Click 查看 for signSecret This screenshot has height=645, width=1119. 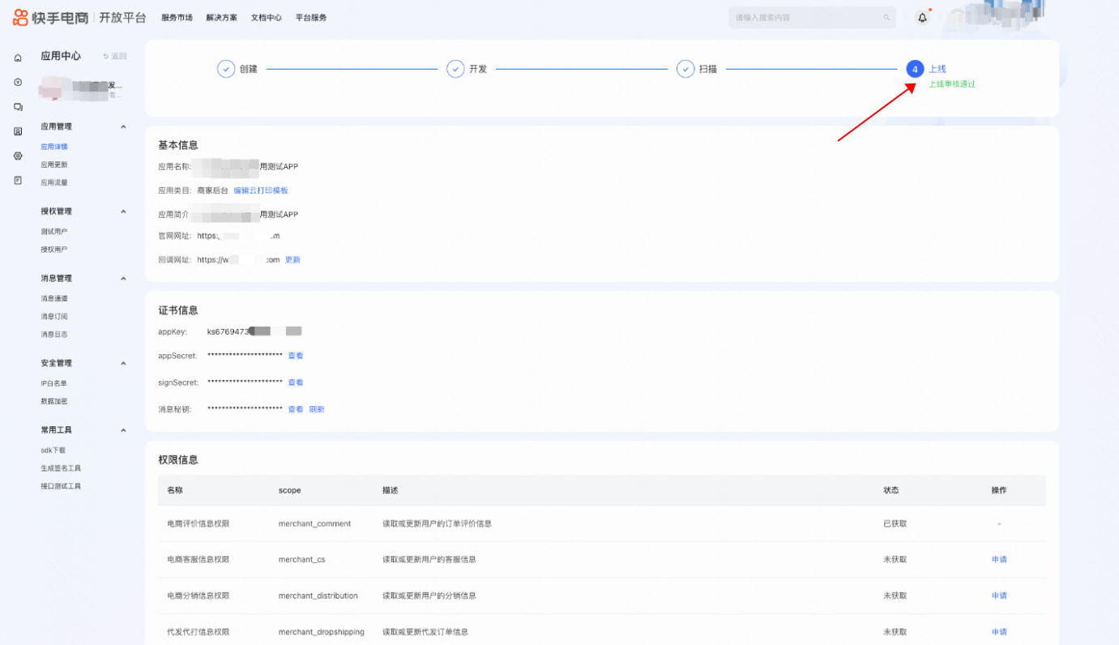pos(296,382)
